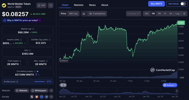Click the 822.32% Vol/Mkt Cap value
This screenshot has width=189, height=100.
(x=41, y=43)
